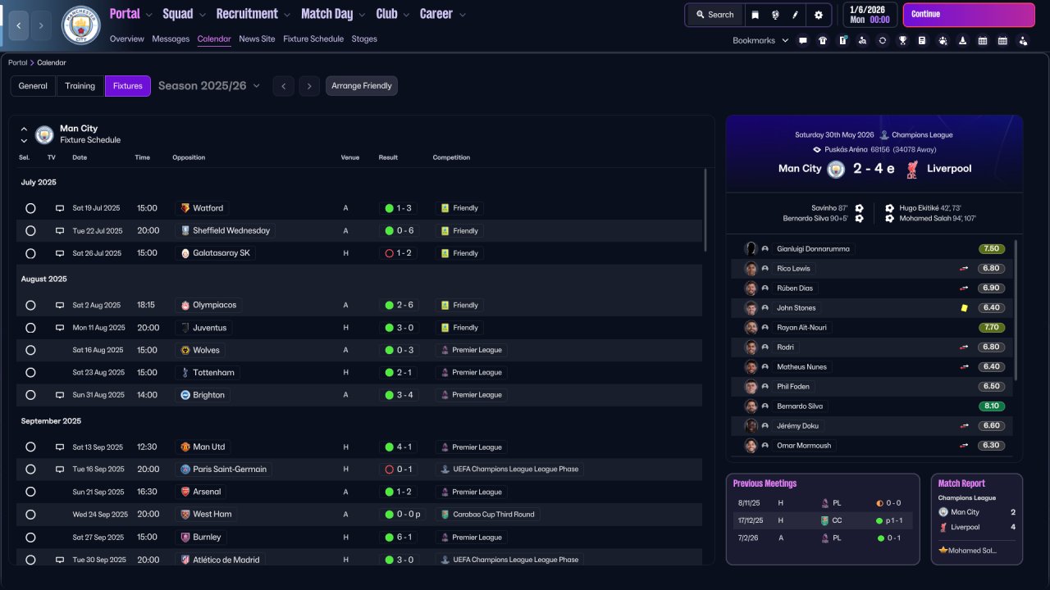Click the circular arrows refresh shortcut icon
1050x590 pixels.
pos(883,40)
